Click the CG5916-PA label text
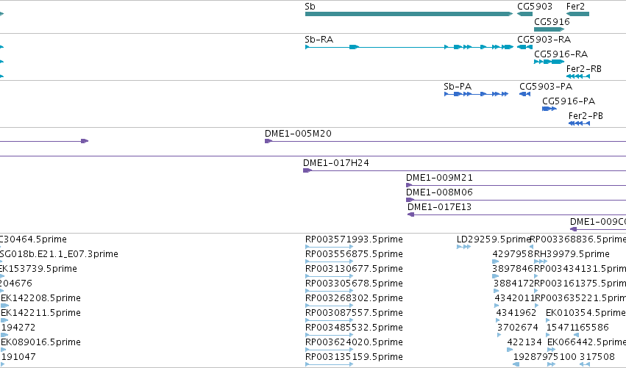The width and height of the screenshot is (626, 368). pyautogui.click(x=569, y=101)
